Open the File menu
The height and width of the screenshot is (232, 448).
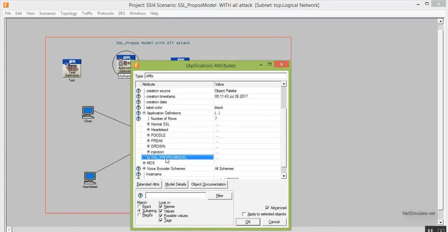click(x=8, y=14)
